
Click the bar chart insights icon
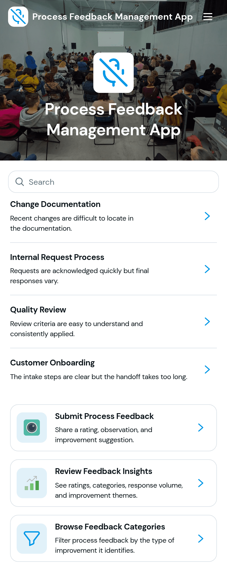(x=32, y=483)
